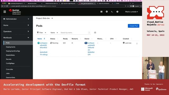The image size is (169, 95).
Task: Open the Project l0rd-che dropdown
Action: pos(44,18)
